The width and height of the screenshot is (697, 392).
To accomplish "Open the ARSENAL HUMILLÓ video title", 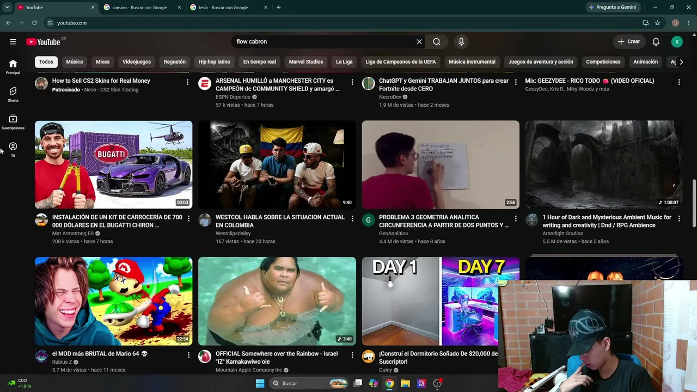I will click(x=277, y=84).
